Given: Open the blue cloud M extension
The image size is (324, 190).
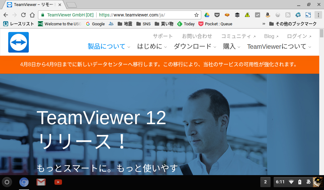Looking at the screenshot, I should (x=298, y=15).
